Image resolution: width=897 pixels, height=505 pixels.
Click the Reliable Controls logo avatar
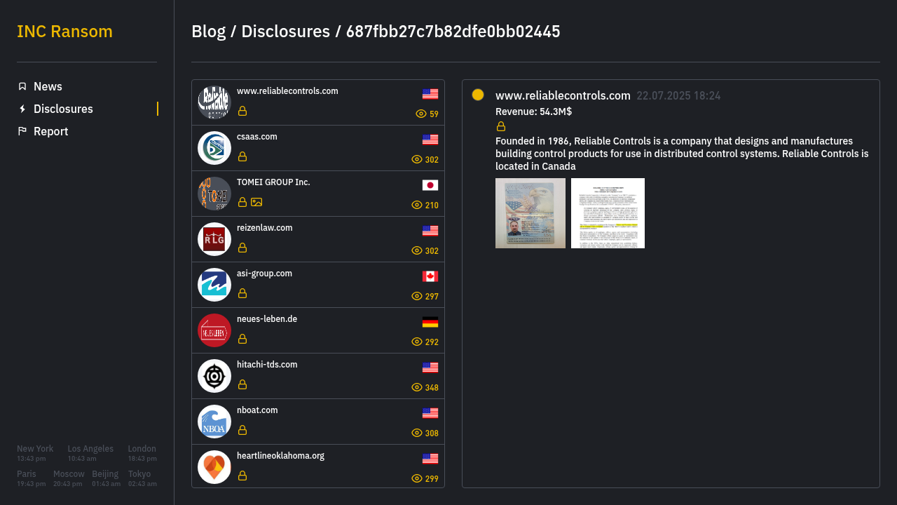point(214,102)
